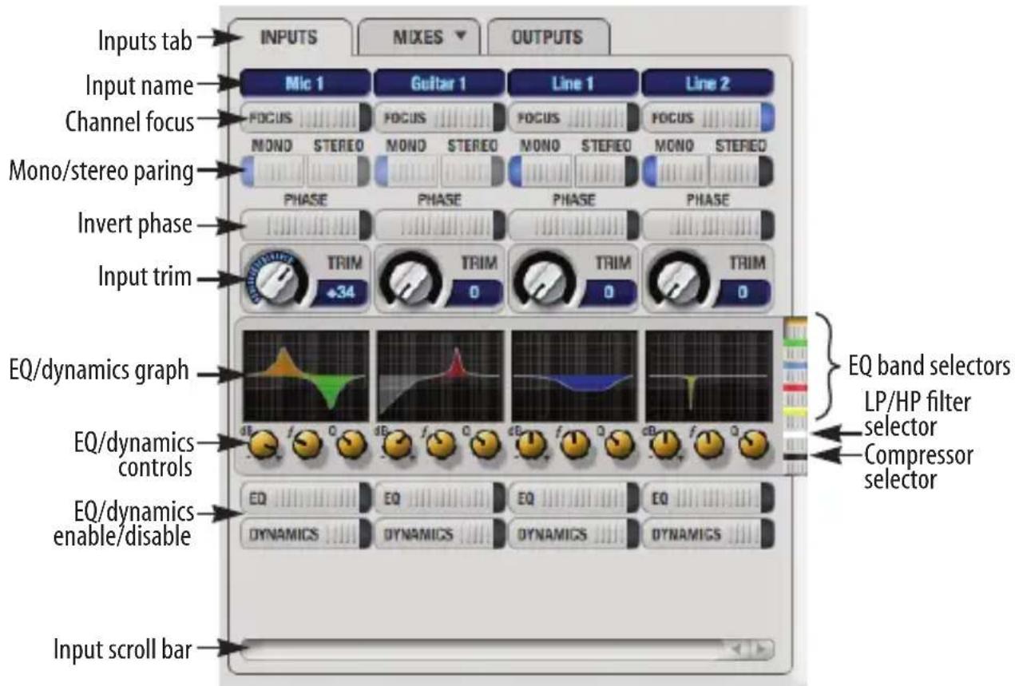Screen dimensions: 1015x686
Task: Set Line 1 channel to MONO
Action: pyautogui.click(x=541, y=171)
